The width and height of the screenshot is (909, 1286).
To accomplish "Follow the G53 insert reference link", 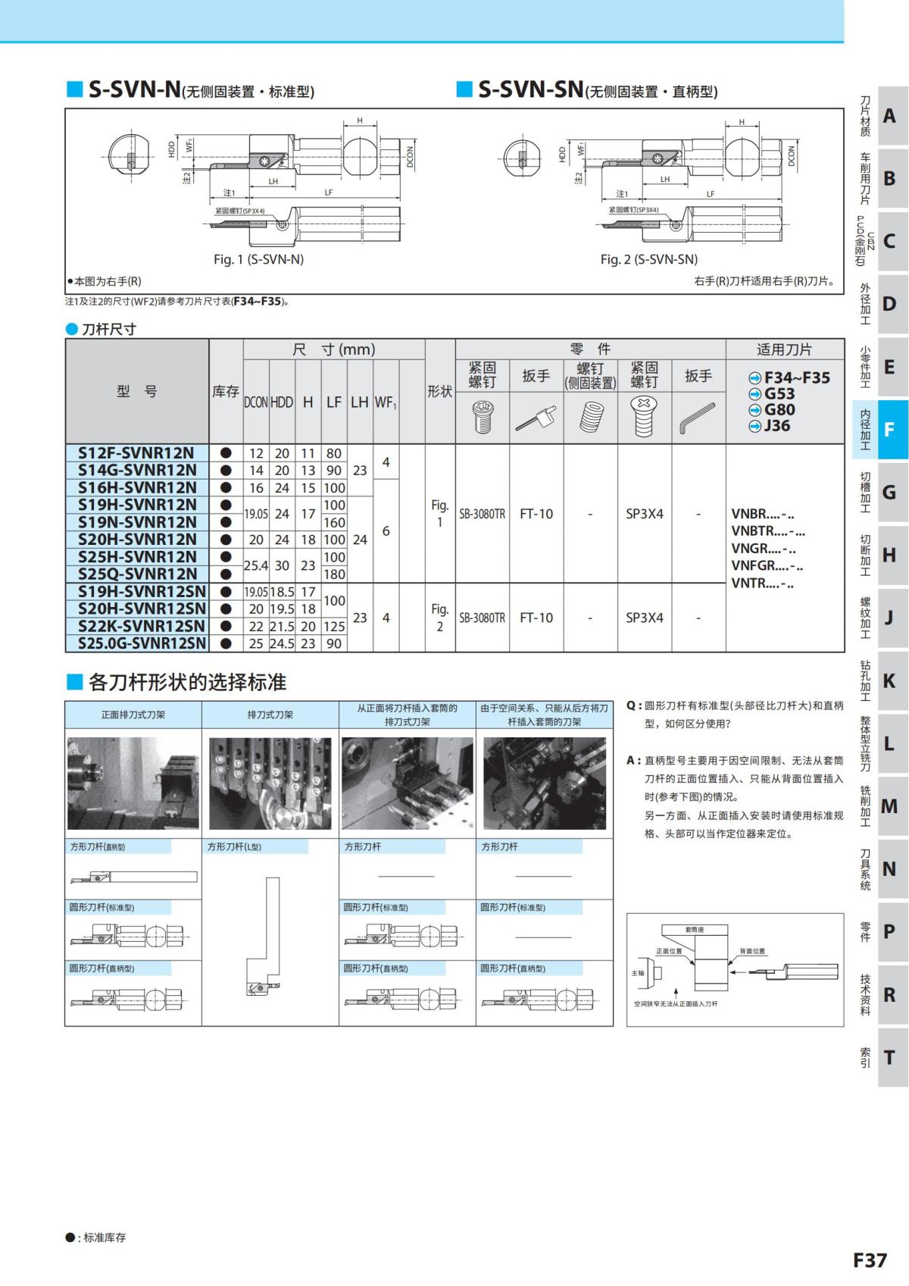I will pos(771,393).
